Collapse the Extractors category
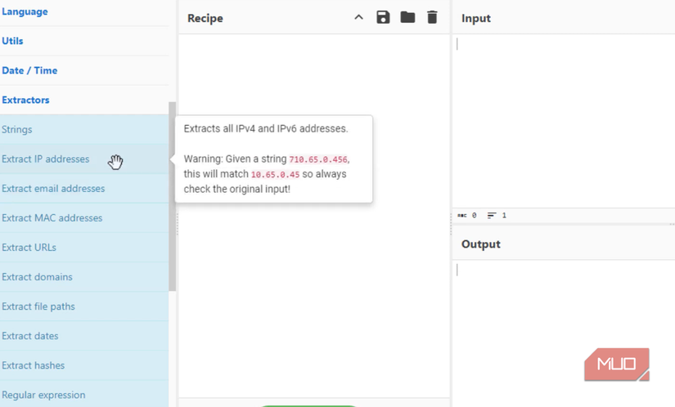 click(x=84, y=100)
